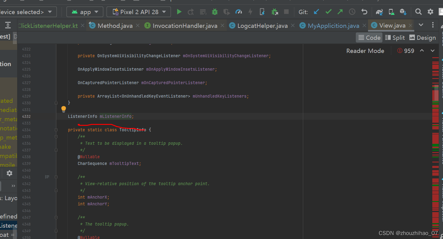The image size is (443, 239).
Task: Switch editor to Code view
Action: tap(369, 38)
